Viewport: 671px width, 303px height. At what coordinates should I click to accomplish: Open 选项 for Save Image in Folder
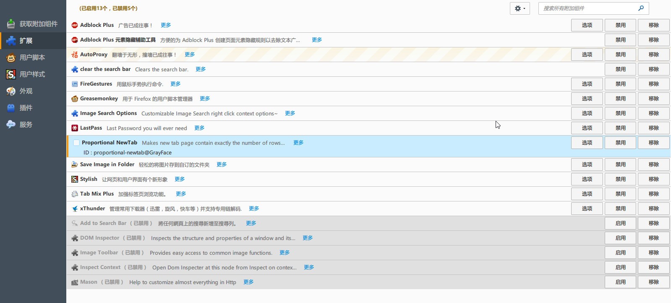pos(587,165)
